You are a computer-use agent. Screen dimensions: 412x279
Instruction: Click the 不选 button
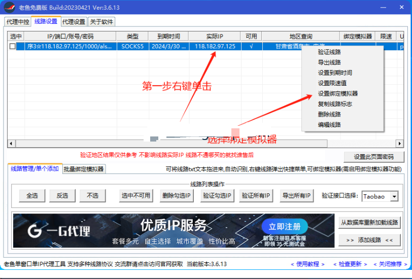click(92, 195)
